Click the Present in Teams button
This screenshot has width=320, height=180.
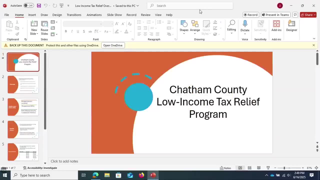click(275, 15)
